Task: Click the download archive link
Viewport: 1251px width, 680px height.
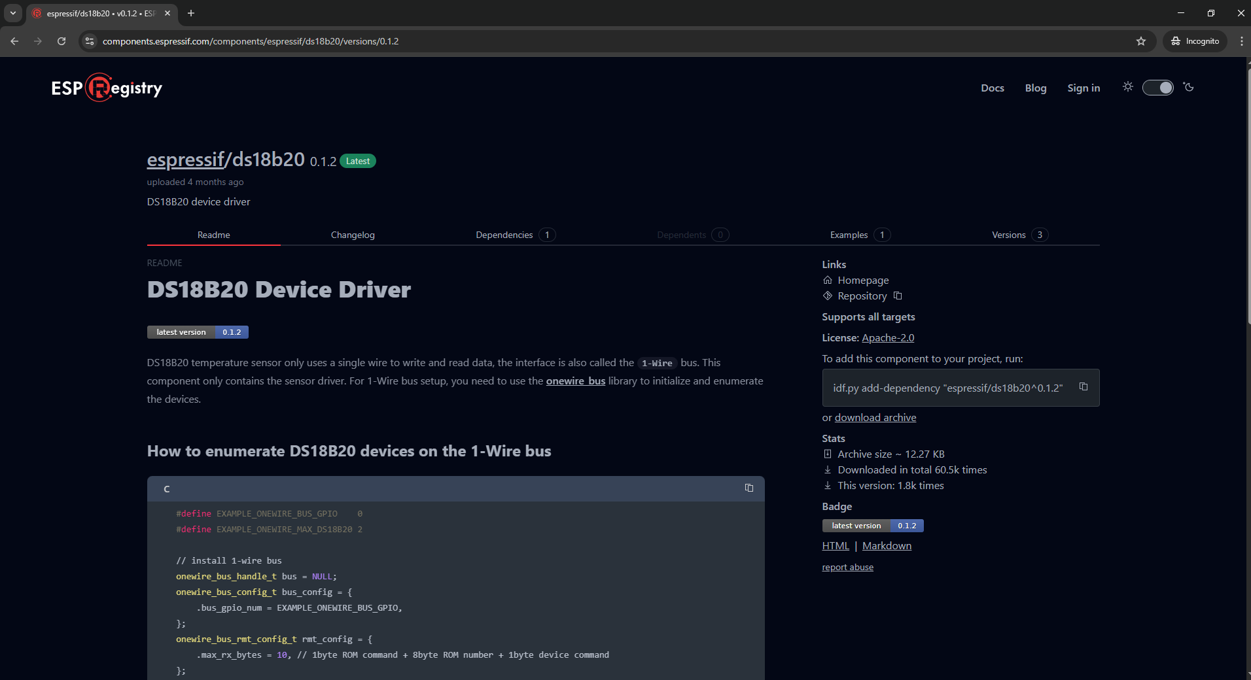Action: point(875,417)
